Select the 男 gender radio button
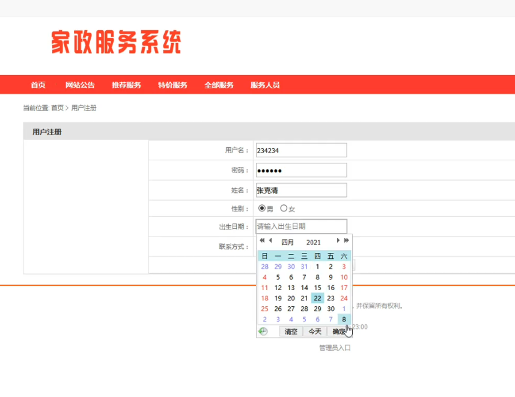Image resolution: width=515 pixels, height=397 pixels. point(262,208)
